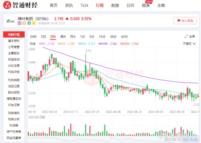The image size is (201, 143).
Task: Open 利润表 in the sidebar
Action: tap(14, 126)
